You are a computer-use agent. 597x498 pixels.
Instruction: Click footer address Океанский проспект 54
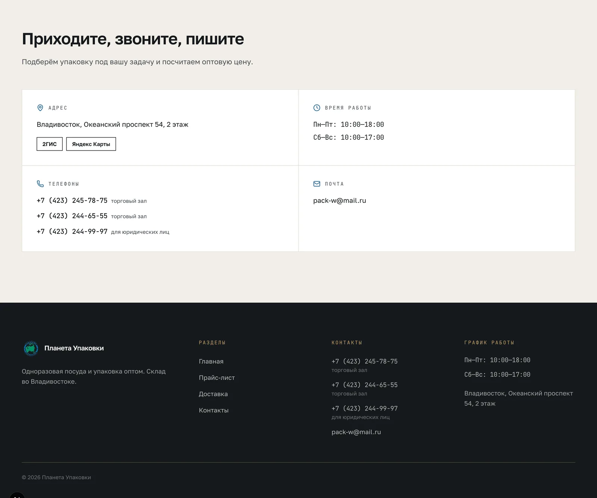(x=519, y=399)
